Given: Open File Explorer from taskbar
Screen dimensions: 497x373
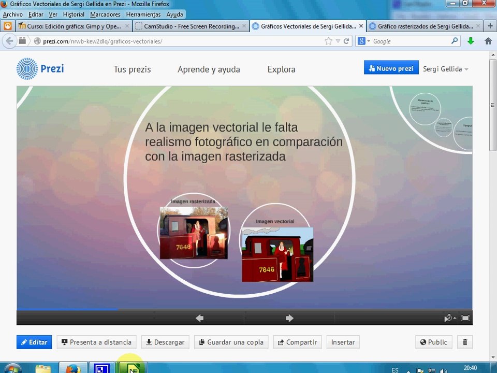Looking at the screenshot, I should 43,368.
